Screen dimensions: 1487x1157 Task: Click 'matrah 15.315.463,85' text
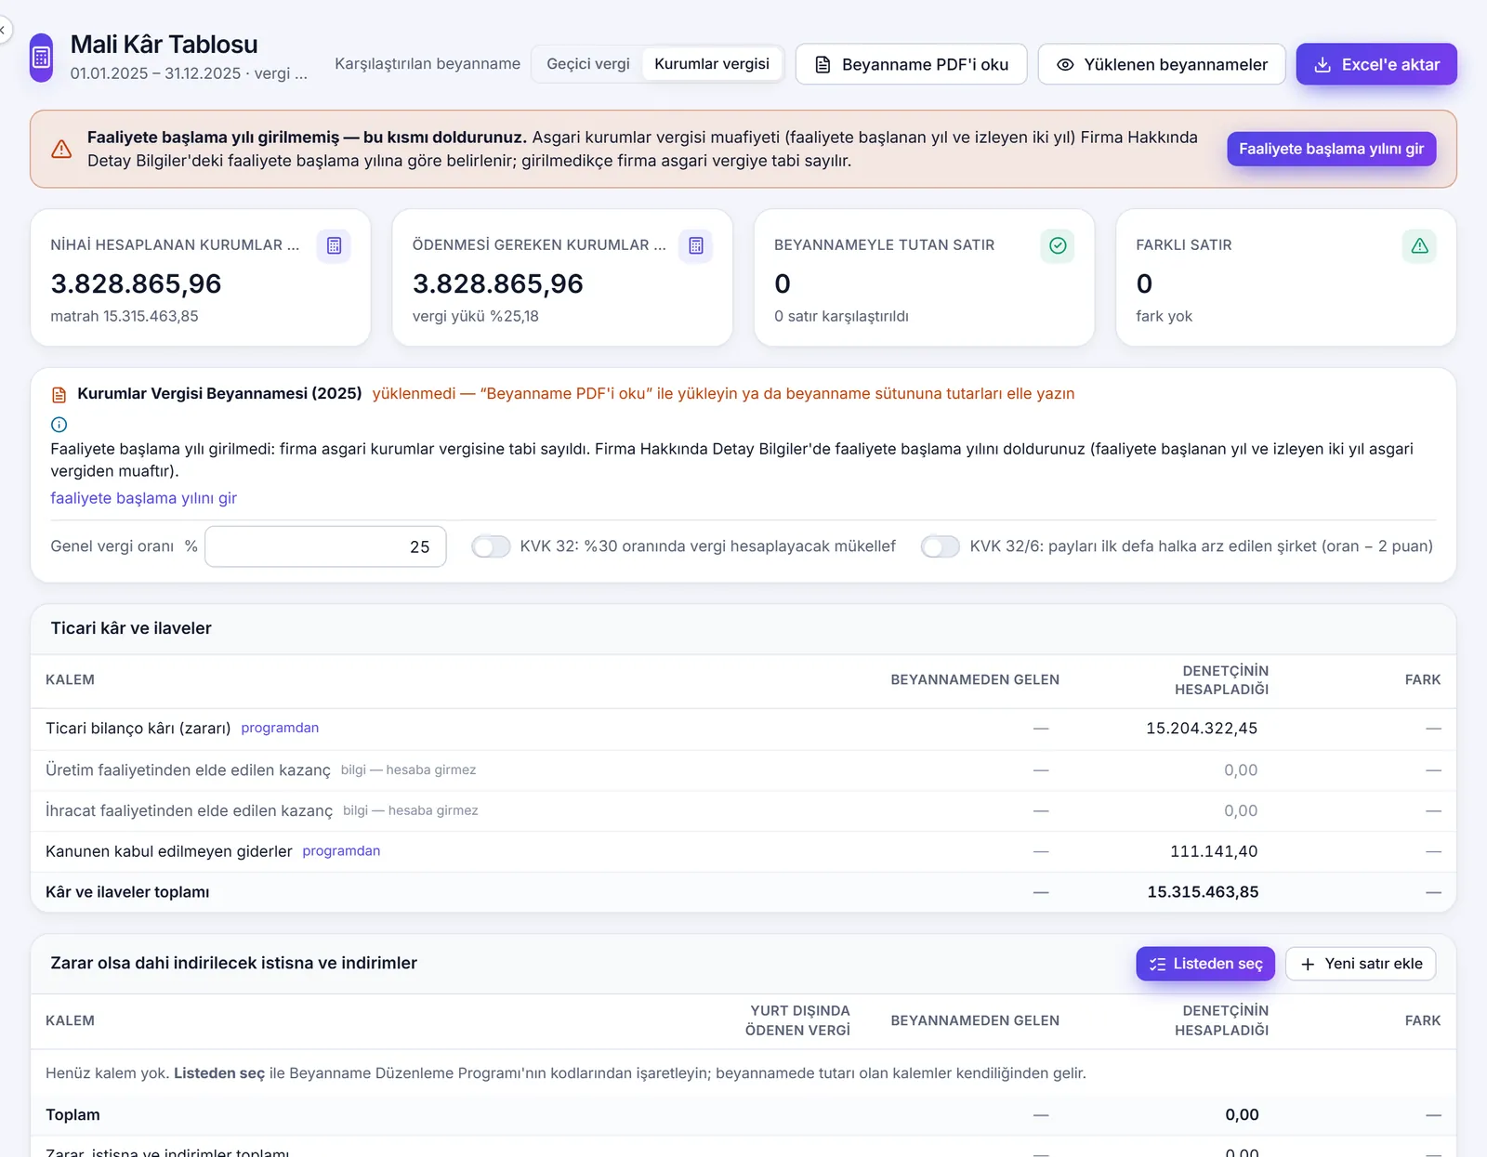click(x=125, y=316)
